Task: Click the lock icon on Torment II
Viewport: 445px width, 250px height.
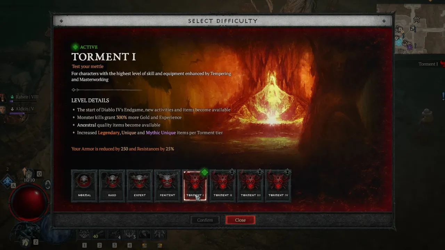Action: click(x=232, y=172)
